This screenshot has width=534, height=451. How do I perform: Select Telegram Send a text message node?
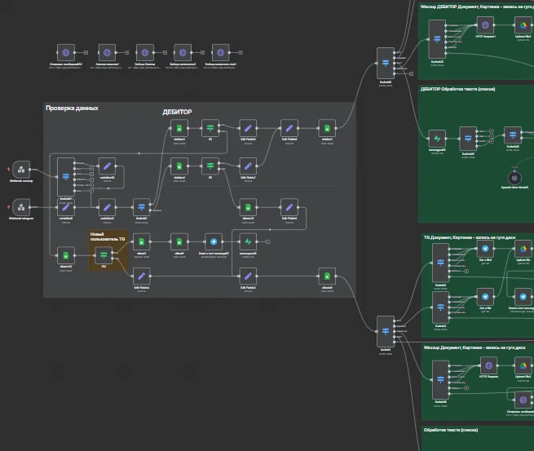(x=214, y=241)
